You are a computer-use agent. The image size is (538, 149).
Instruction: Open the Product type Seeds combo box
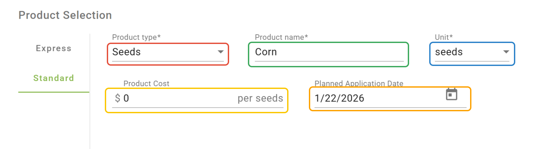coord(168,53)
